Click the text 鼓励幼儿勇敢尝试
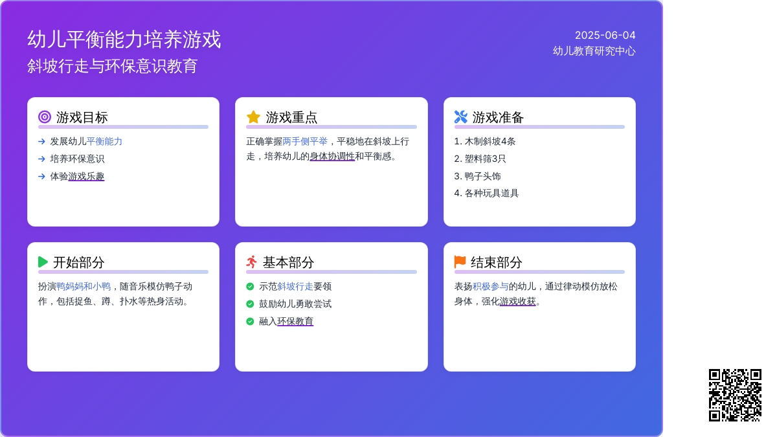 [x=295, y=304]
